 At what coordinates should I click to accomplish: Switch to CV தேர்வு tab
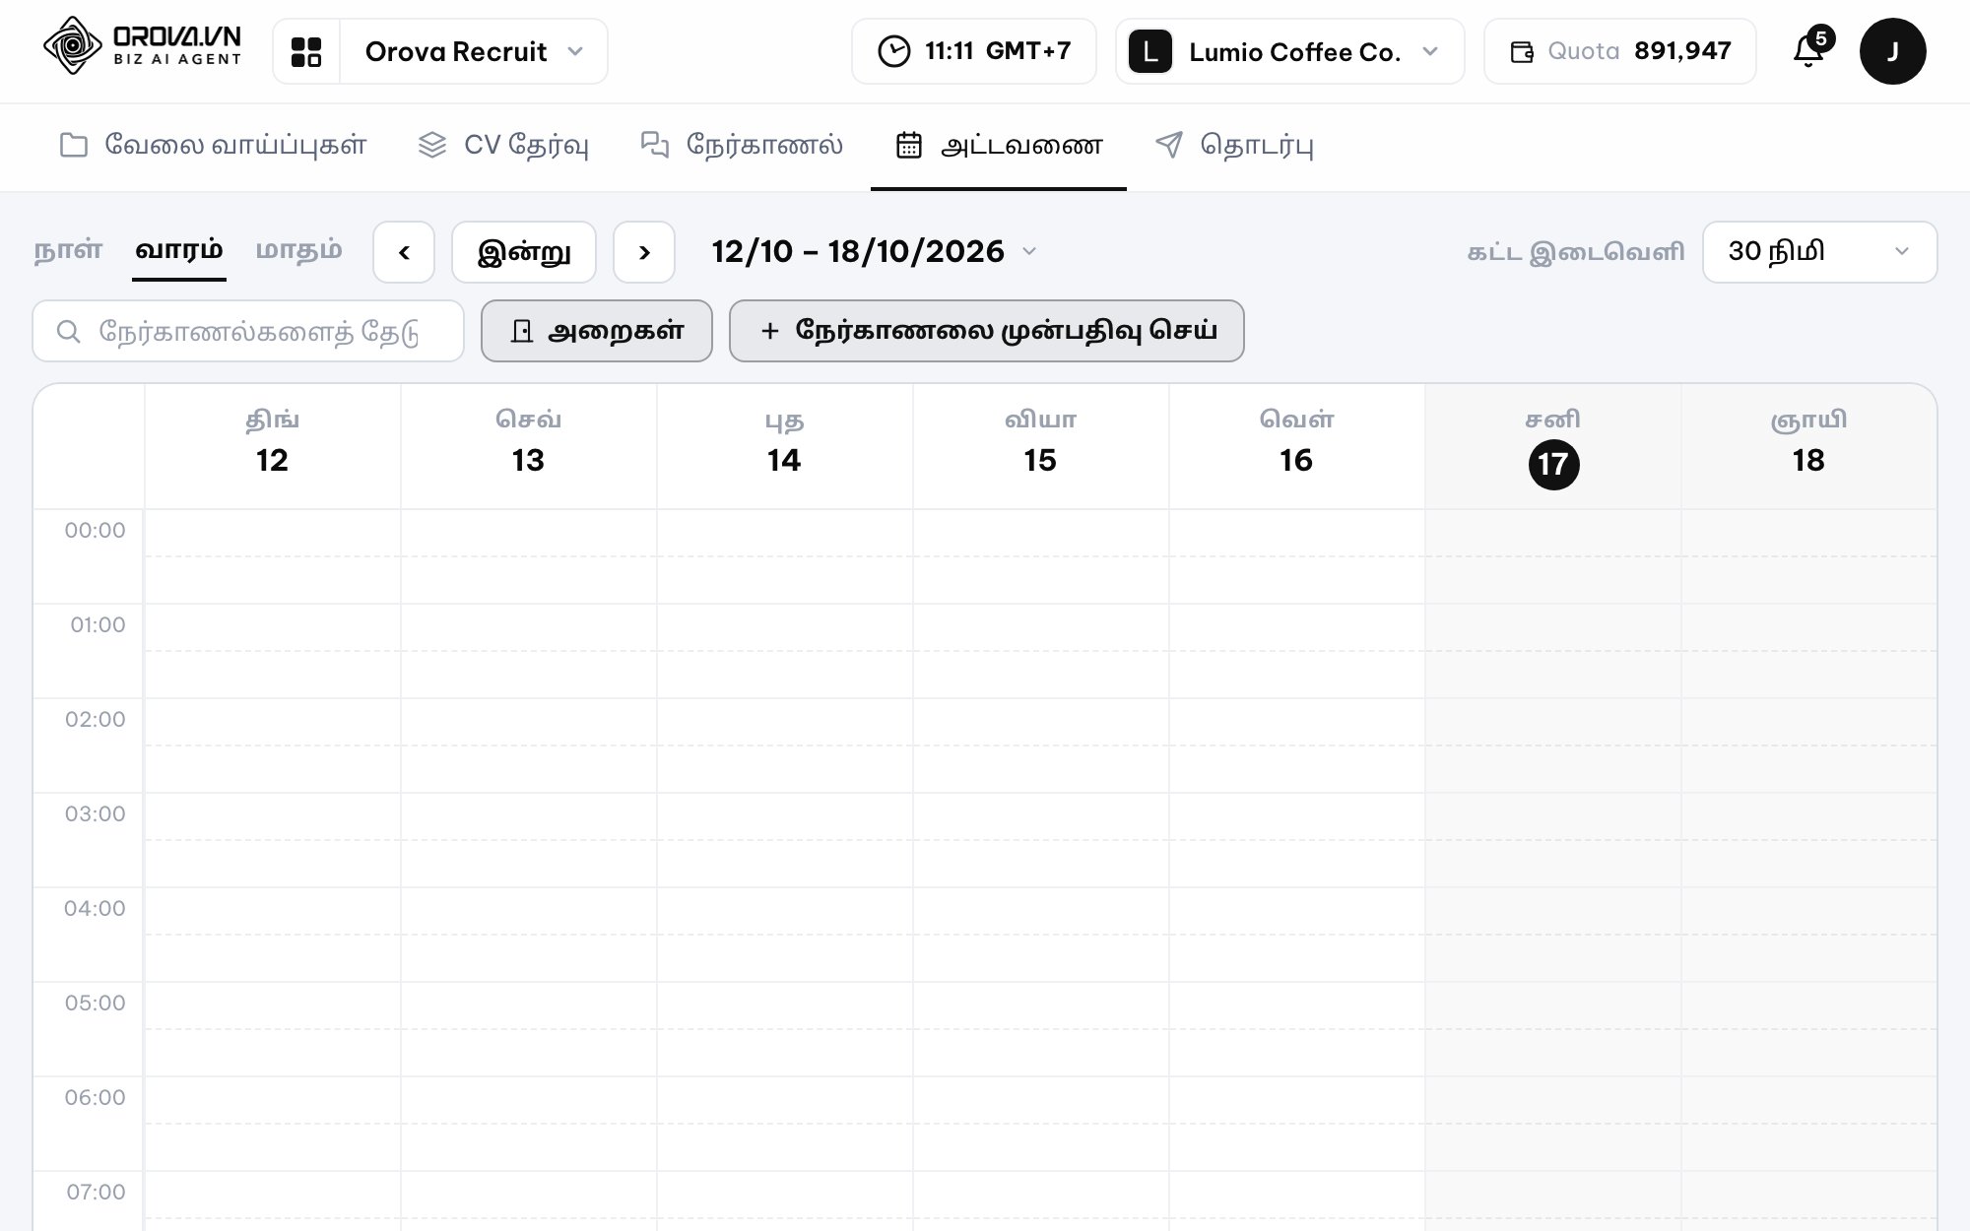(503, 146)
